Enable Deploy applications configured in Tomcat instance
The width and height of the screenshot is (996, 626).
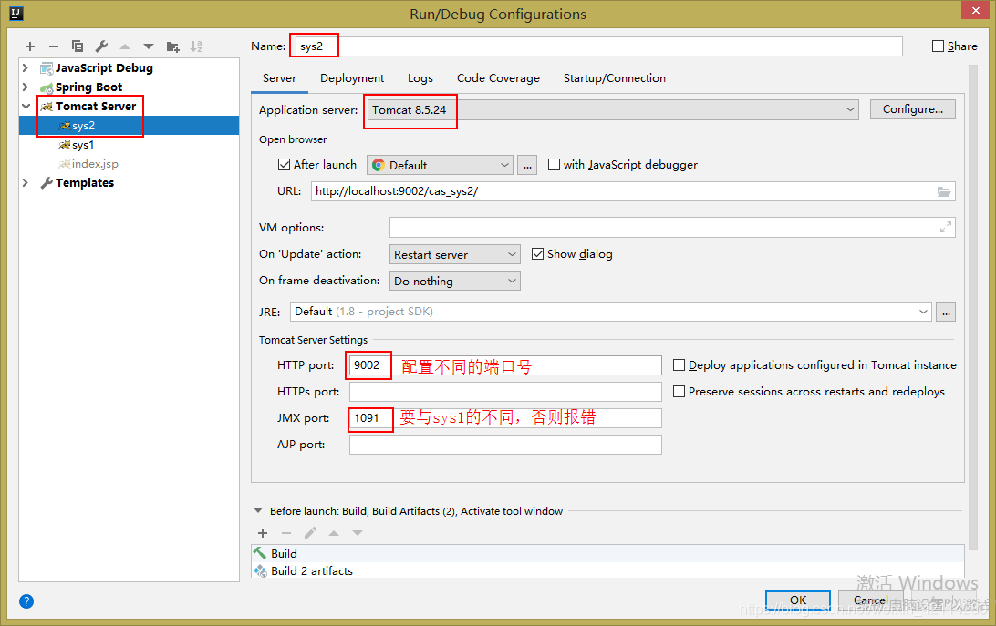pos(679,365)
